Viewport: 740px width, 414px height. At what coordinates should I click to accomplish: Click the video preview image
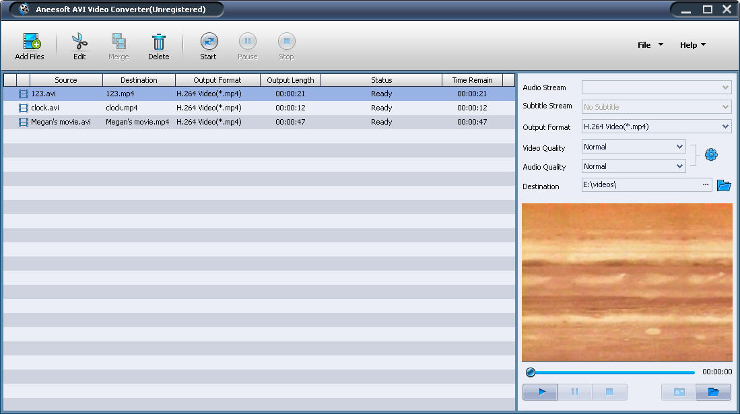627,282
